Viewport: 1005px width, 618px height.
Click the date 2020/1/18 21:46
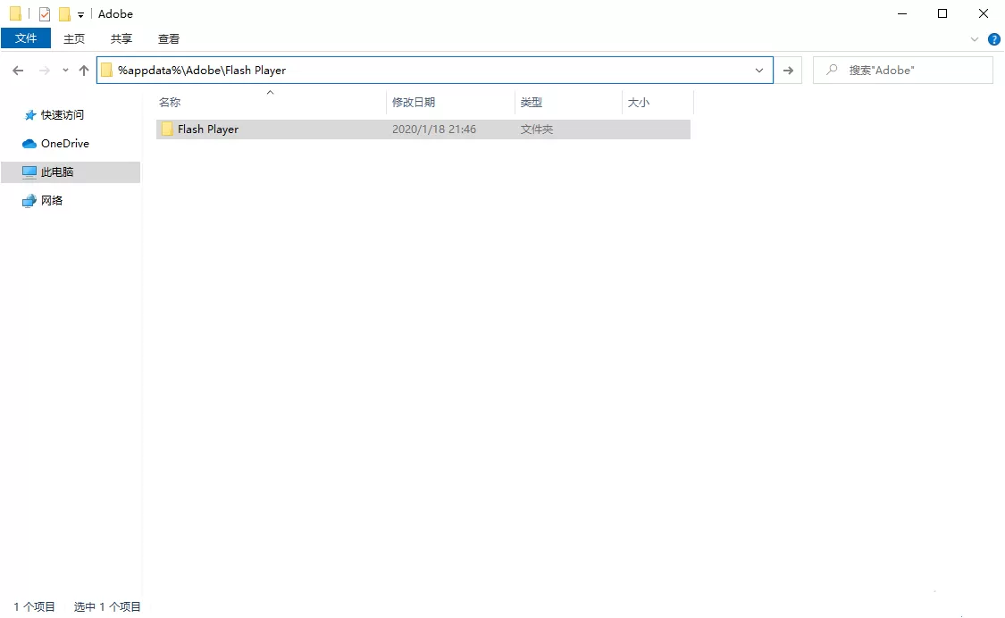[x=434, y=129]
